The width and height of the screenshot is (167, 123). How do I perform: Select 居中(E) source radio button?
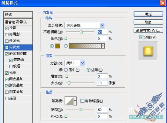(66, 70)
